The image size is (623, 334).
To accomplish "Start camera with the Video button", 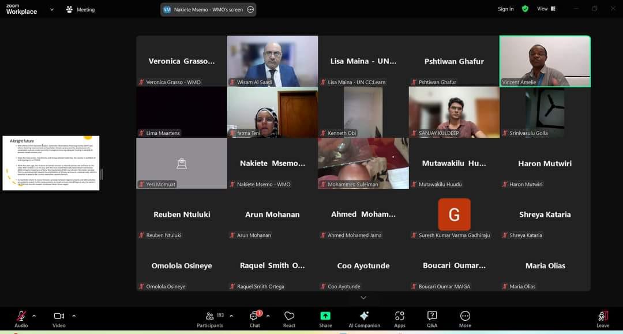I will pyautogui.click(x=59, y=317).
